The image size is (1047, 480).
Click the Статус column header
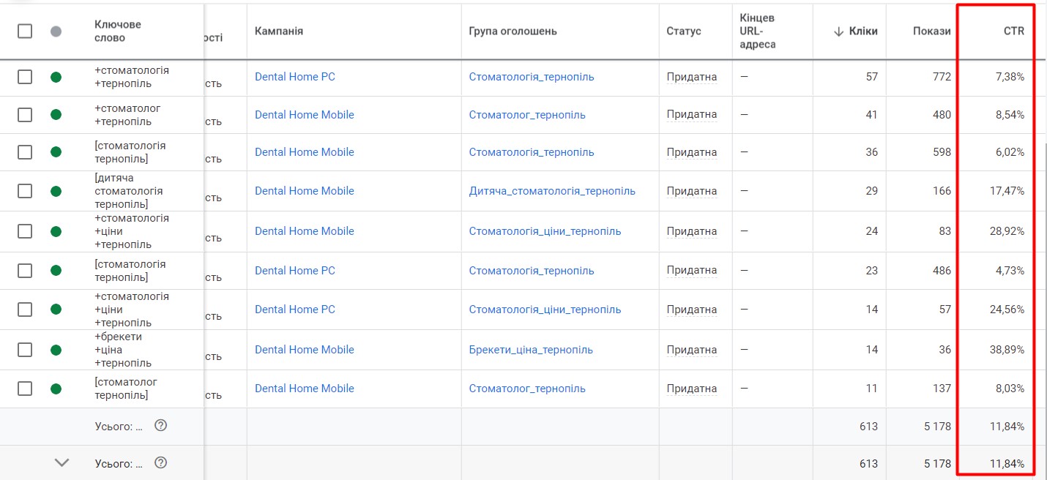coord(684,31)
